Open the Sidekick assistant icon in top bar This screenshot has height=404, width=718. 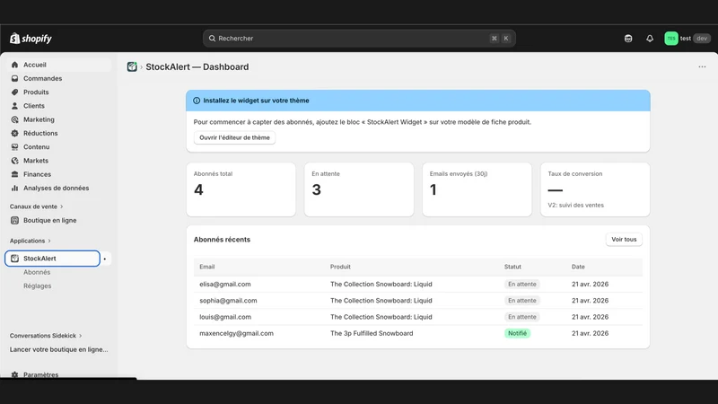coord(628,39)
